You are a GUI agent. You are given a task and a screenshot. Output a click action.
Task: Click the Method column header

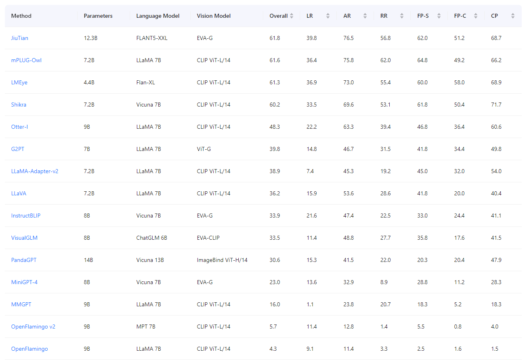tap(21, 16)
